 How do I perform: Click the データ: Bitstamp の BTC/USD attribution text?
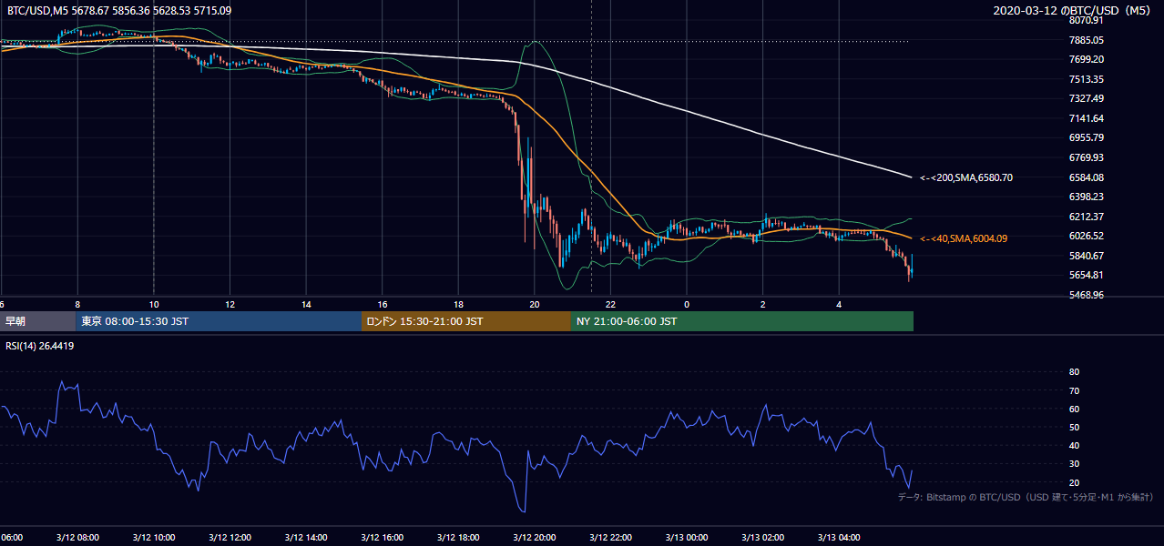coord(1026,497)
